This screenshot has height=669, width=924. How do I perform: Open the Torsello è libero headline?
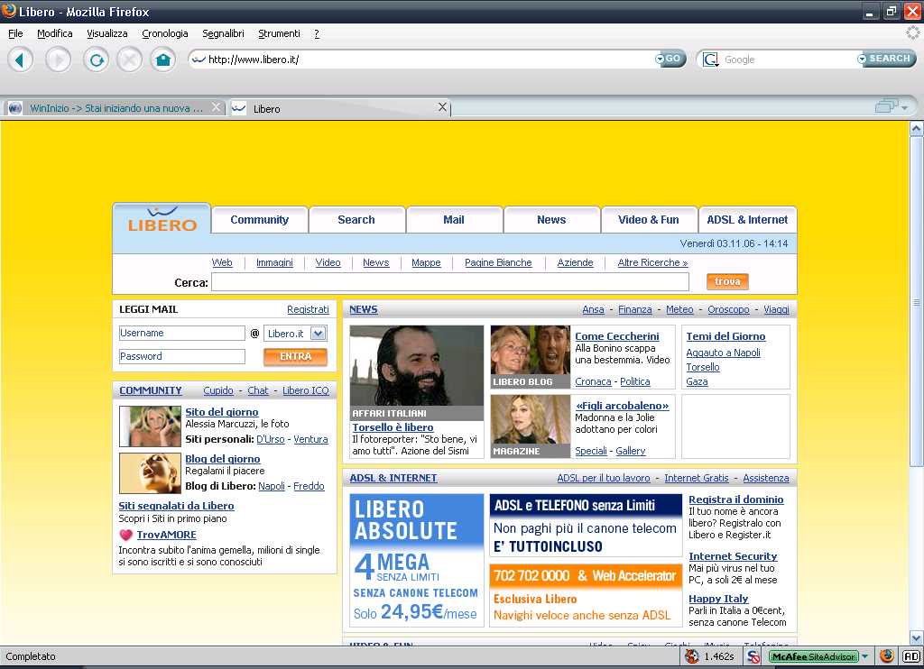pos(393,427)
